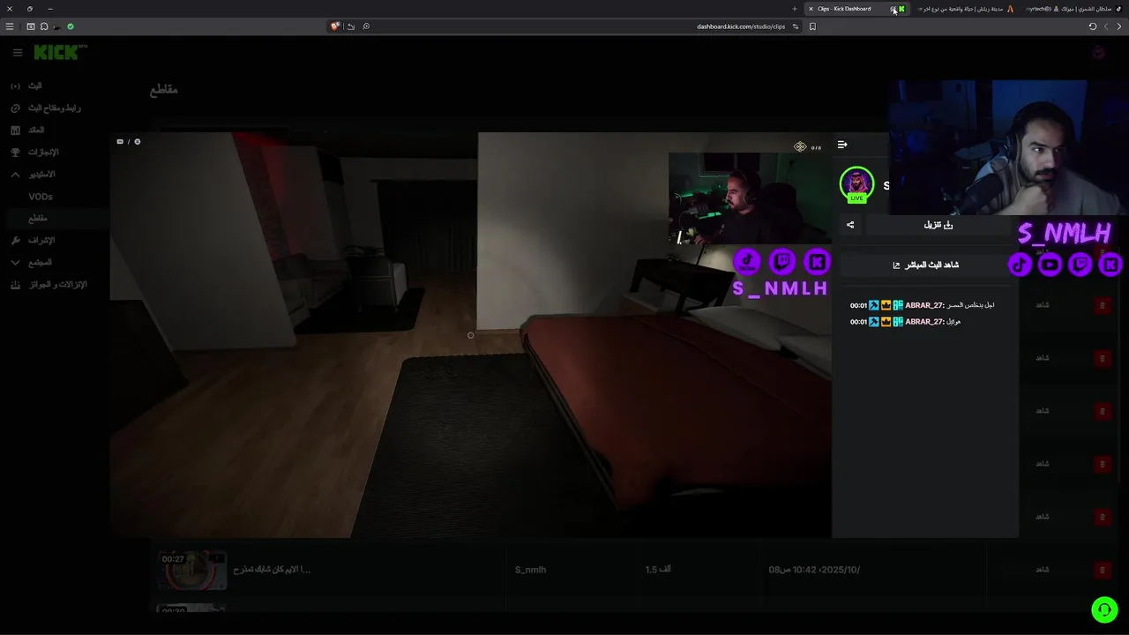Share the clip via share button
The image size is (1129, 635).
[850, 225]
